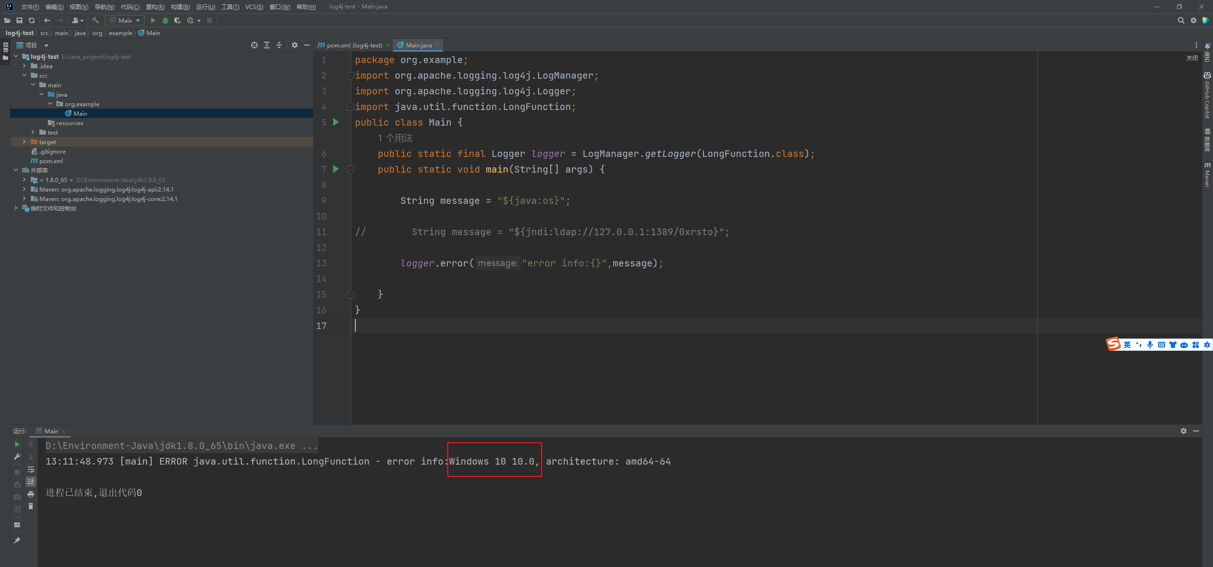Rerun Main from the run panel

[17, 444]
